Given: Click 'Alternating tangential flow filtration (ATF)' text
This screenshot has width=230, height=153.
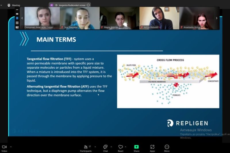Looking at the screenshot, I should click(58, 86).
